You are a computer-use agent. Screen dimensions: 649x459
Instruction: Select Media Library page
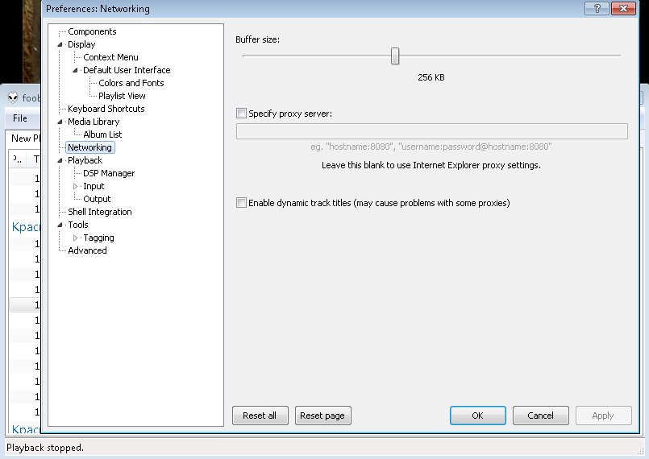94,122
